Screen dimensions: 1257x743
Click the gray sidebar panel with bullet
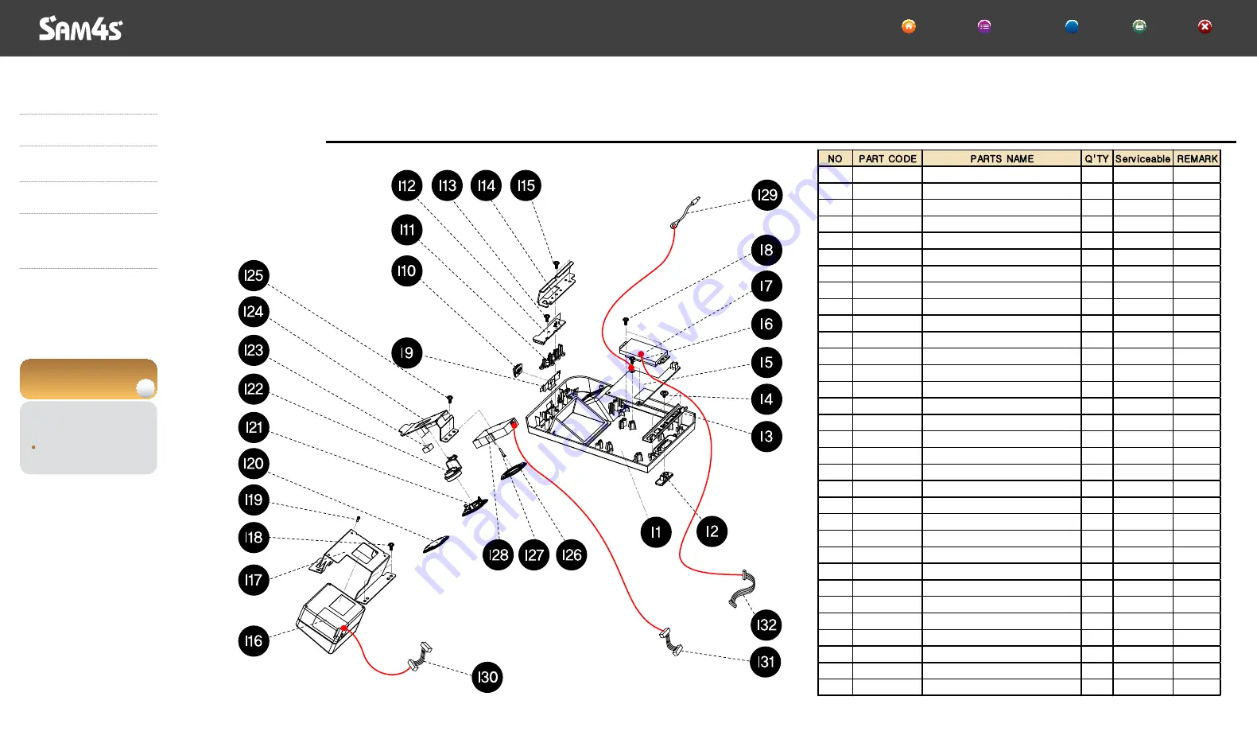point(88,438)
